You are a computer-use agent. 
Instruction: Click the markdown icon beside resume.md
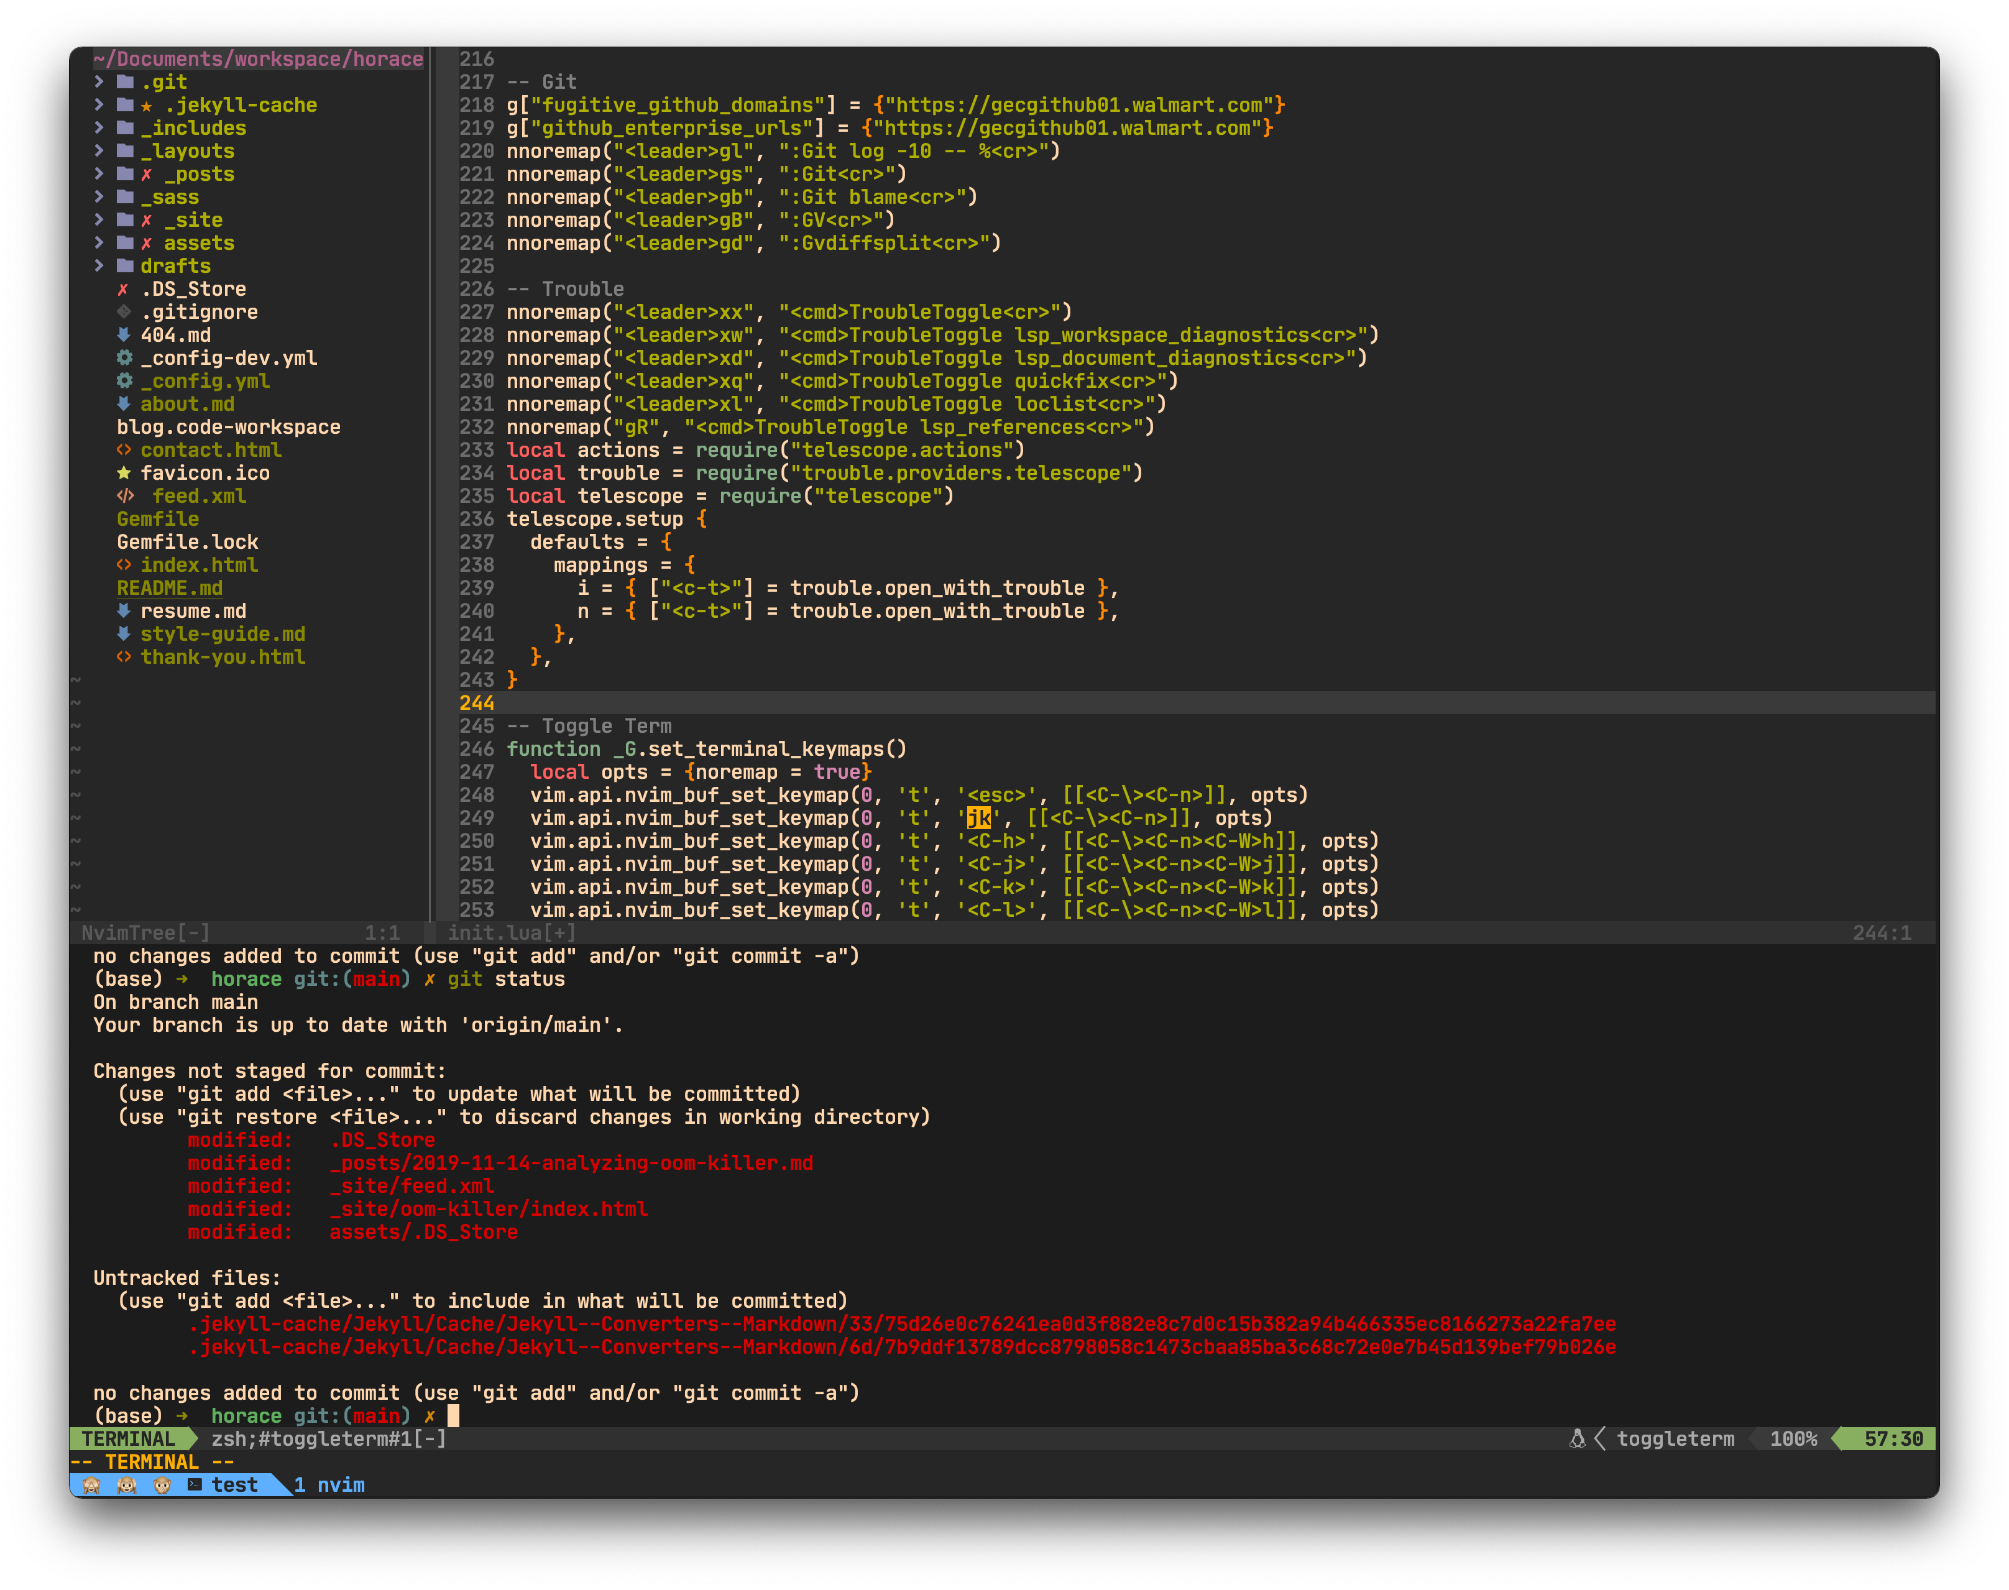124,610
